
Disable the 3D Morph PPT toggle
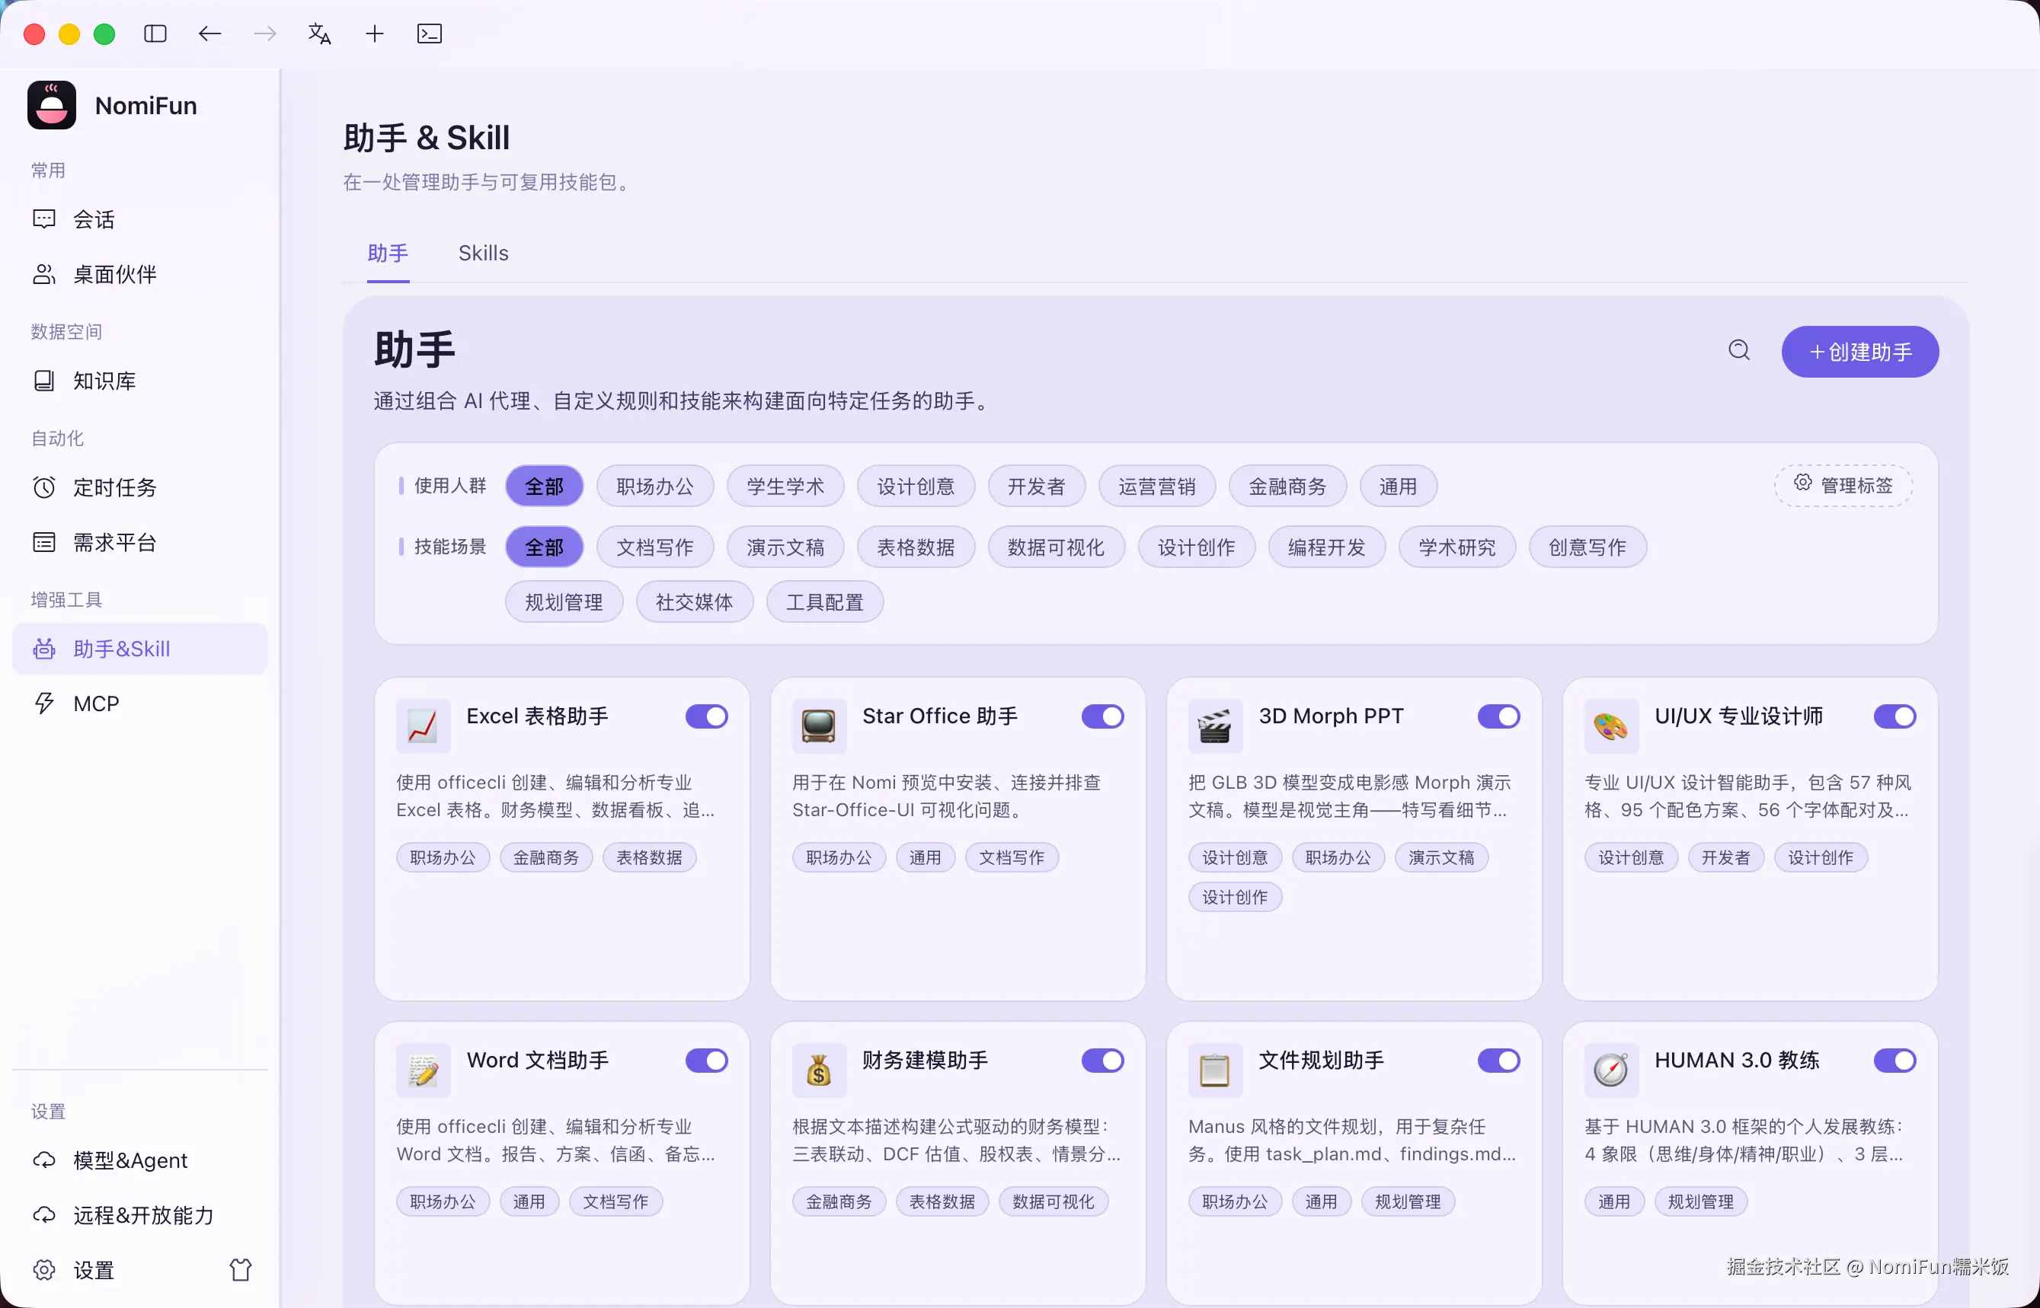click(x=1499, y=717)
